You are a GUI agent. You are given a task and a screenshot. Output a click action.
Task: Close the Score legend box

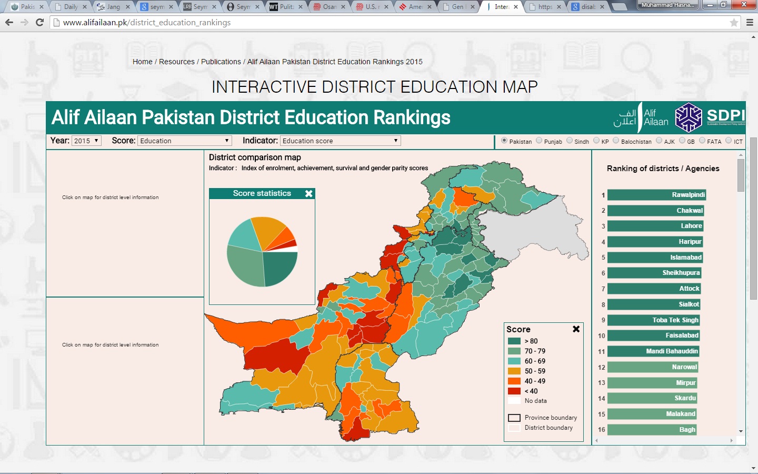pos(576,329)
